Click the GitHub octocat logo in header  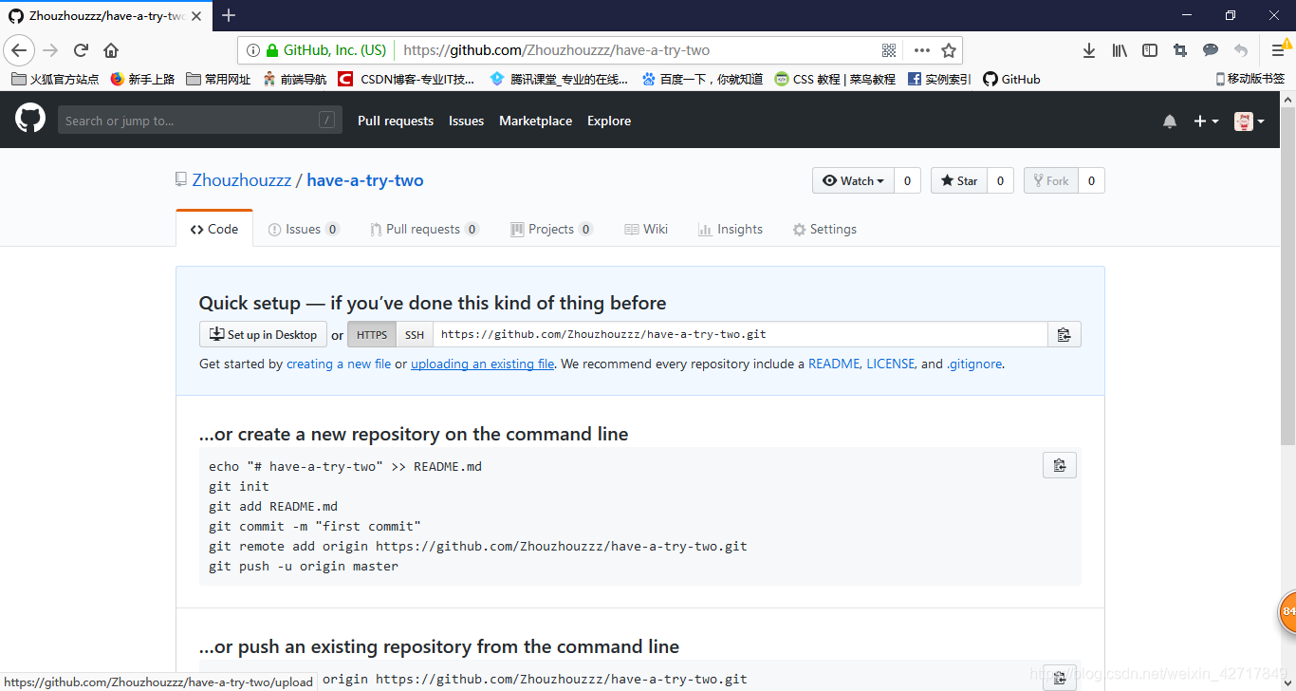coord(30,120)
